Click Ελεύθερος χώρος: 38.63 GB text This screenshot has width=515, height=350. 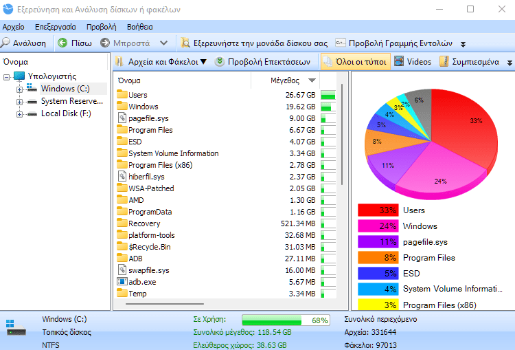240,345
